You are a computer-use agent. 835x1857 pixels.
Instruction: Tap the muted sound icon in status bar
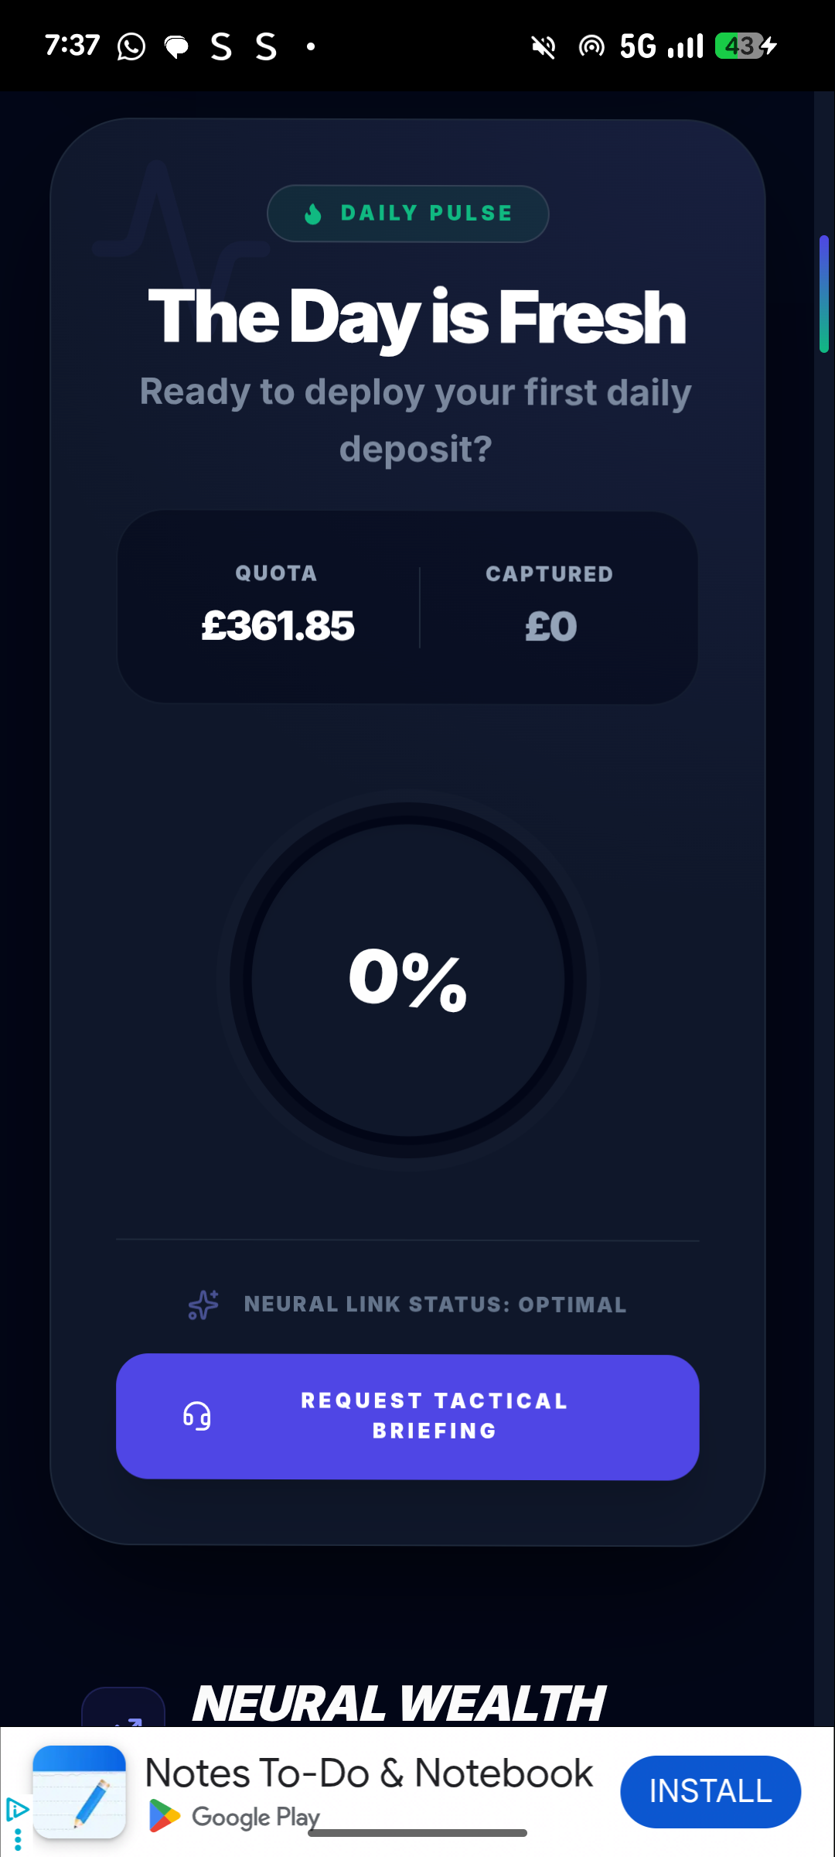pos(544,47)
